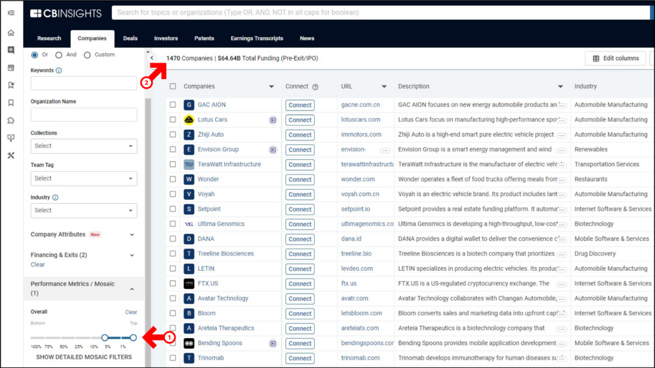Click right handle of Overall Mosaic slider
Screen dimensions: 655x368
tap(133, 337)
